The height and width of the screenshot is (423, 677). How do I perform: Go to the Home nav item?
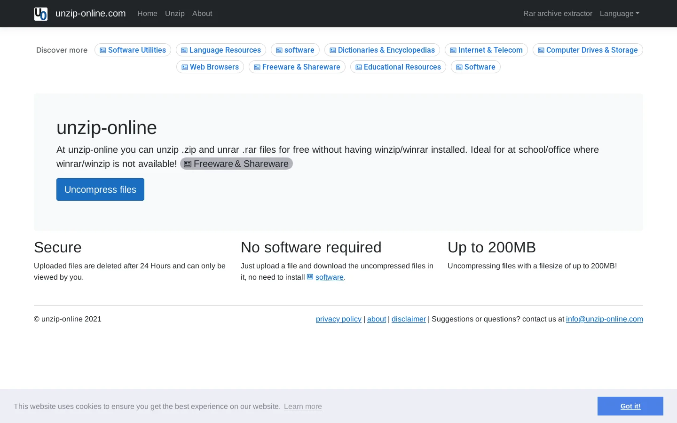147,14
